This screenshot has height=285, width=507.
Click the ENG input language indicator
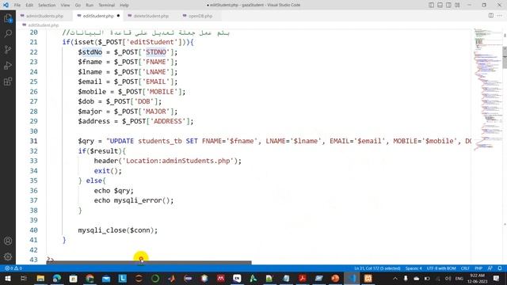point(459,278)
